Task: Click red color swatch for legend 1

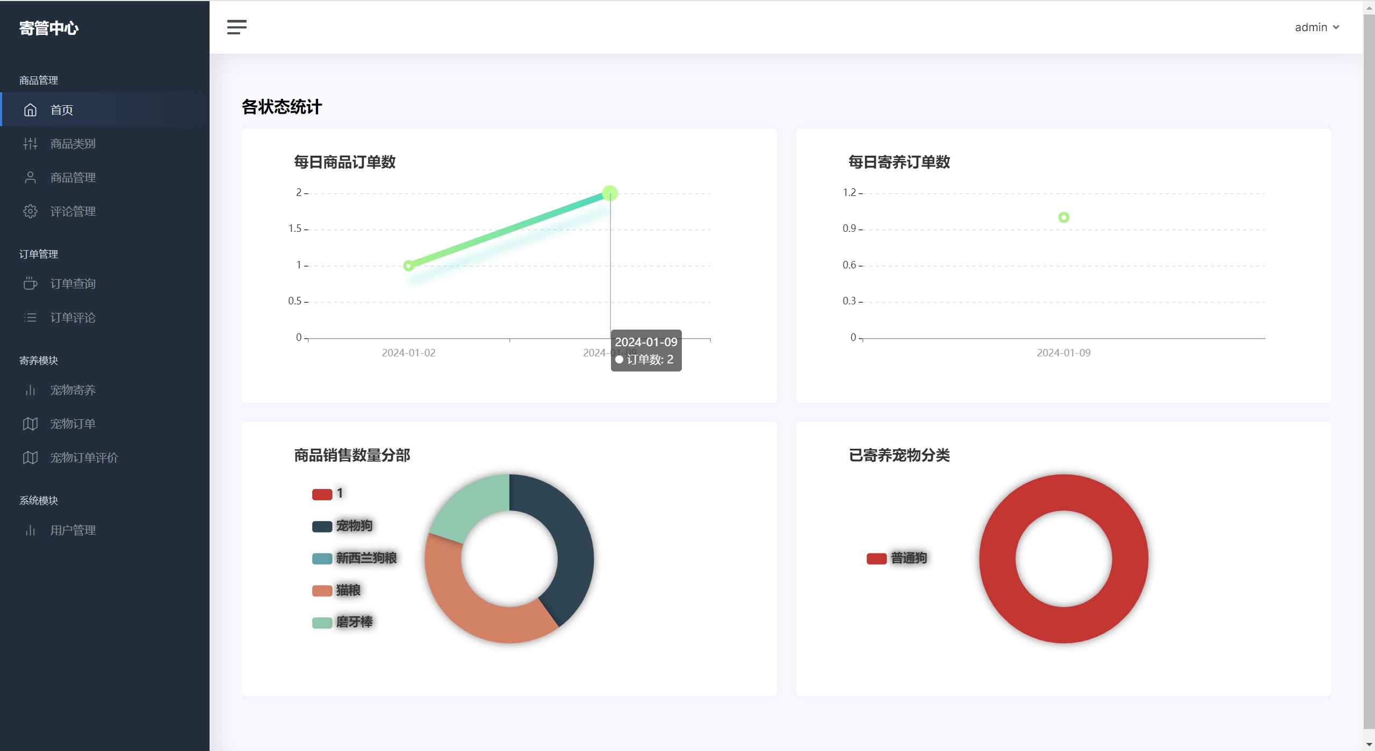Action: (322, 494)
